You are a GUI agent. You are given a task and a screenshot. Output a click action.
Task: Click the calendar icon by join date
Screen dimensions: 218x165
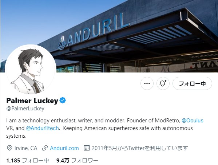coord(87,148)
